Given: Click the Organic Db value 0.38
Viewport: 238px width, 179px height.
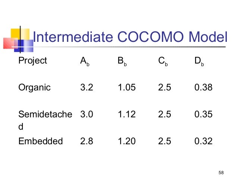Looking at the screenshot, I should click(203, 88).
